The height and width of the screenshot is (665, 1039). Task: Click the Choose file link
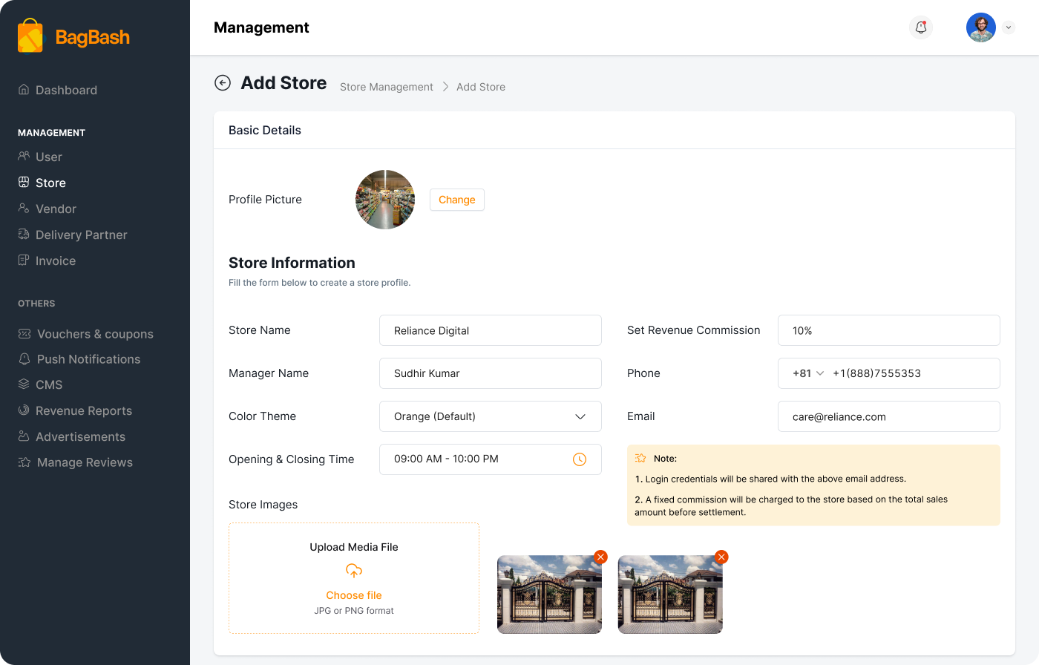pos(354,595)
